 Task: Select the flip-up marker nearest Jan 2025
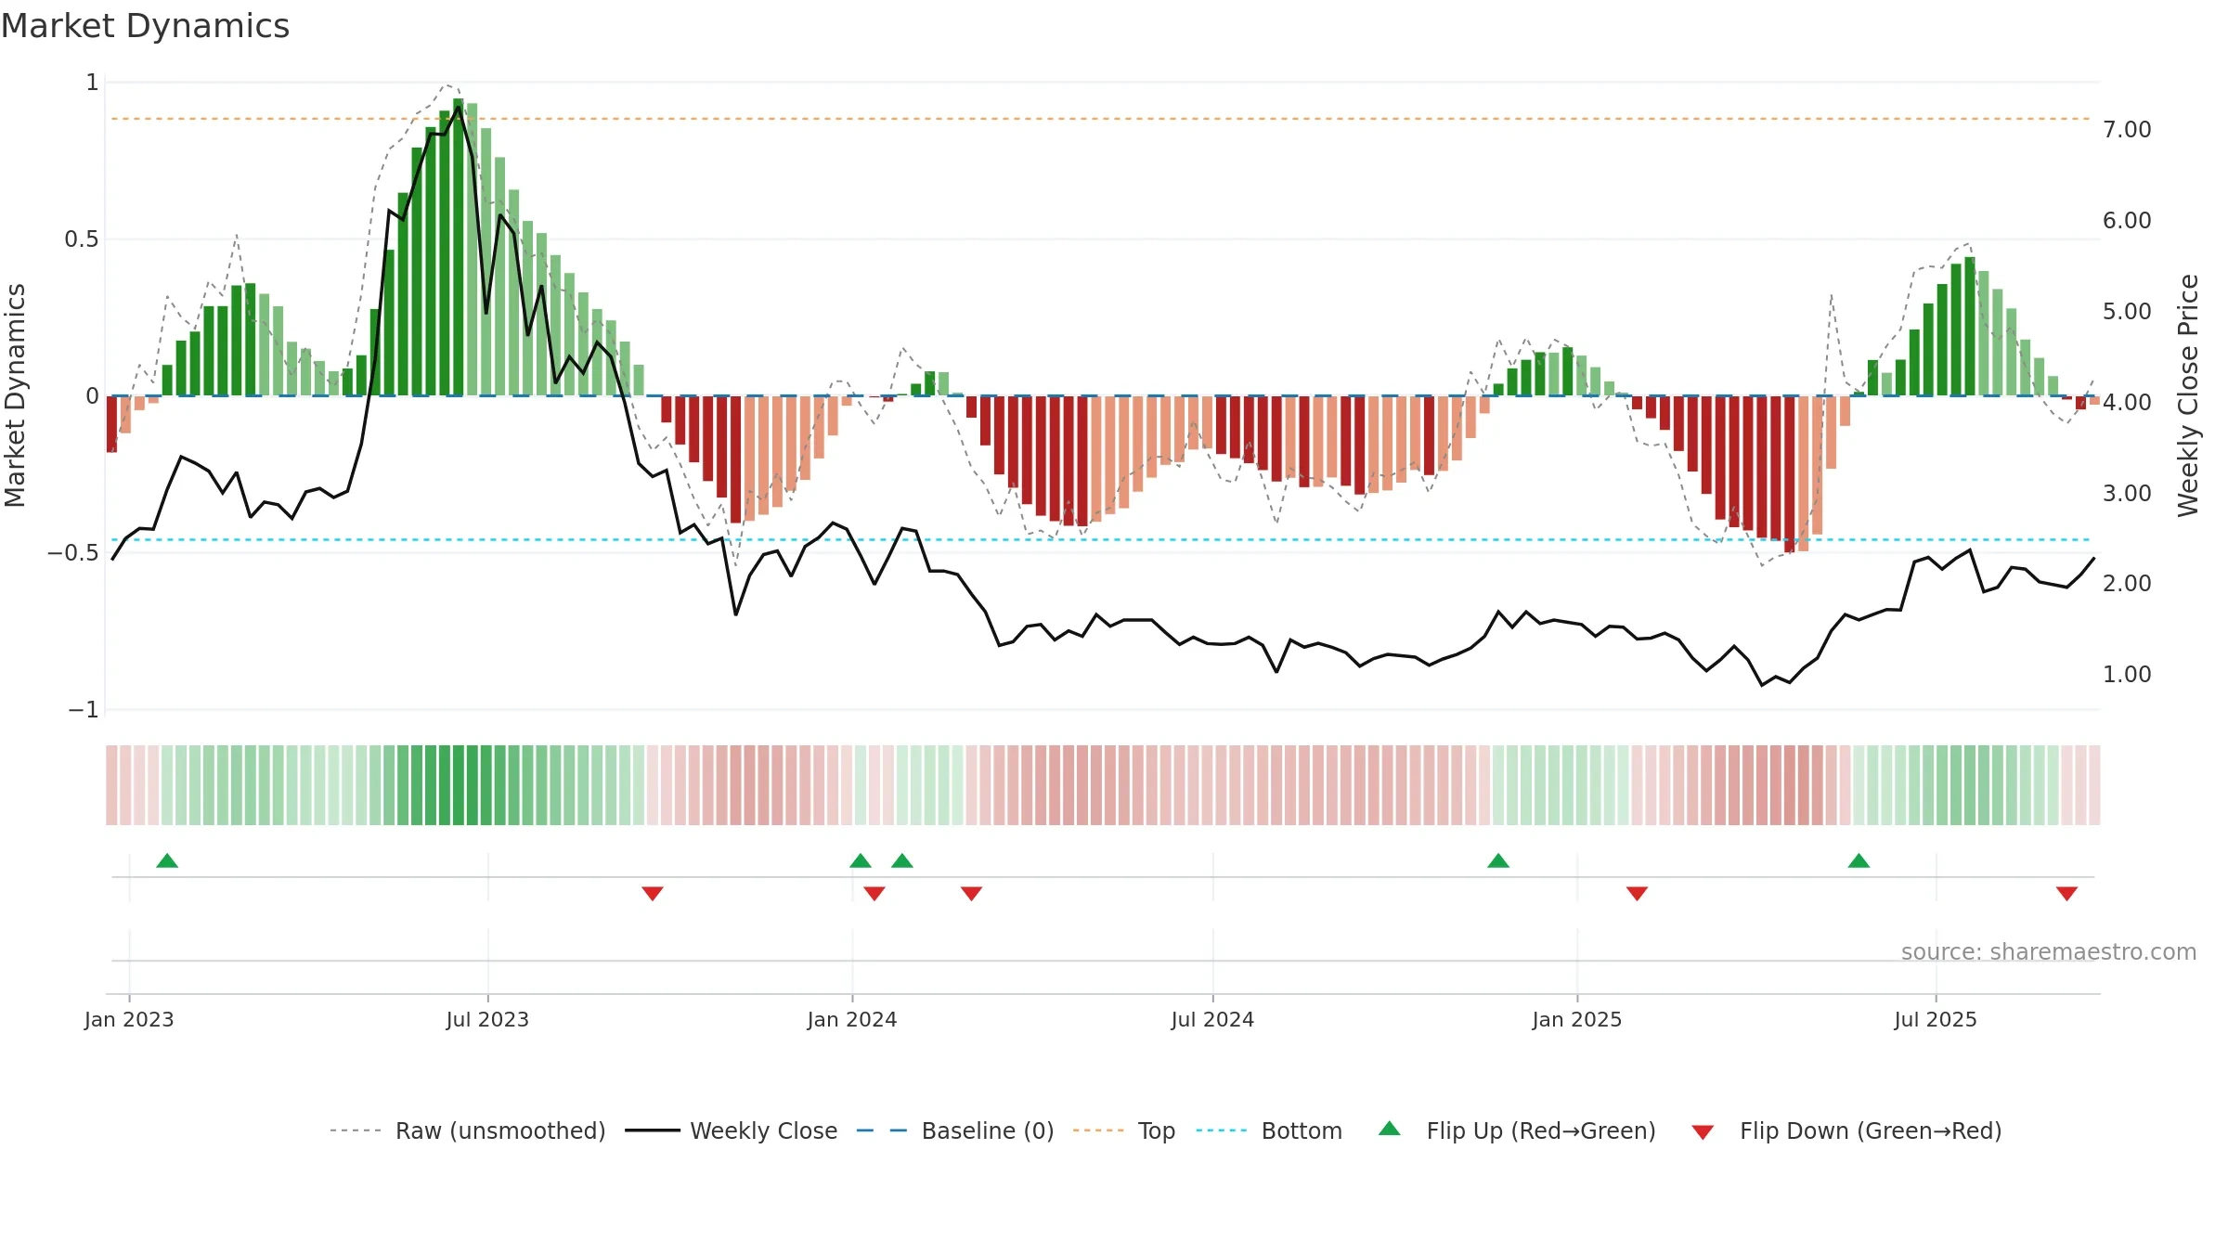(1498, 860)
